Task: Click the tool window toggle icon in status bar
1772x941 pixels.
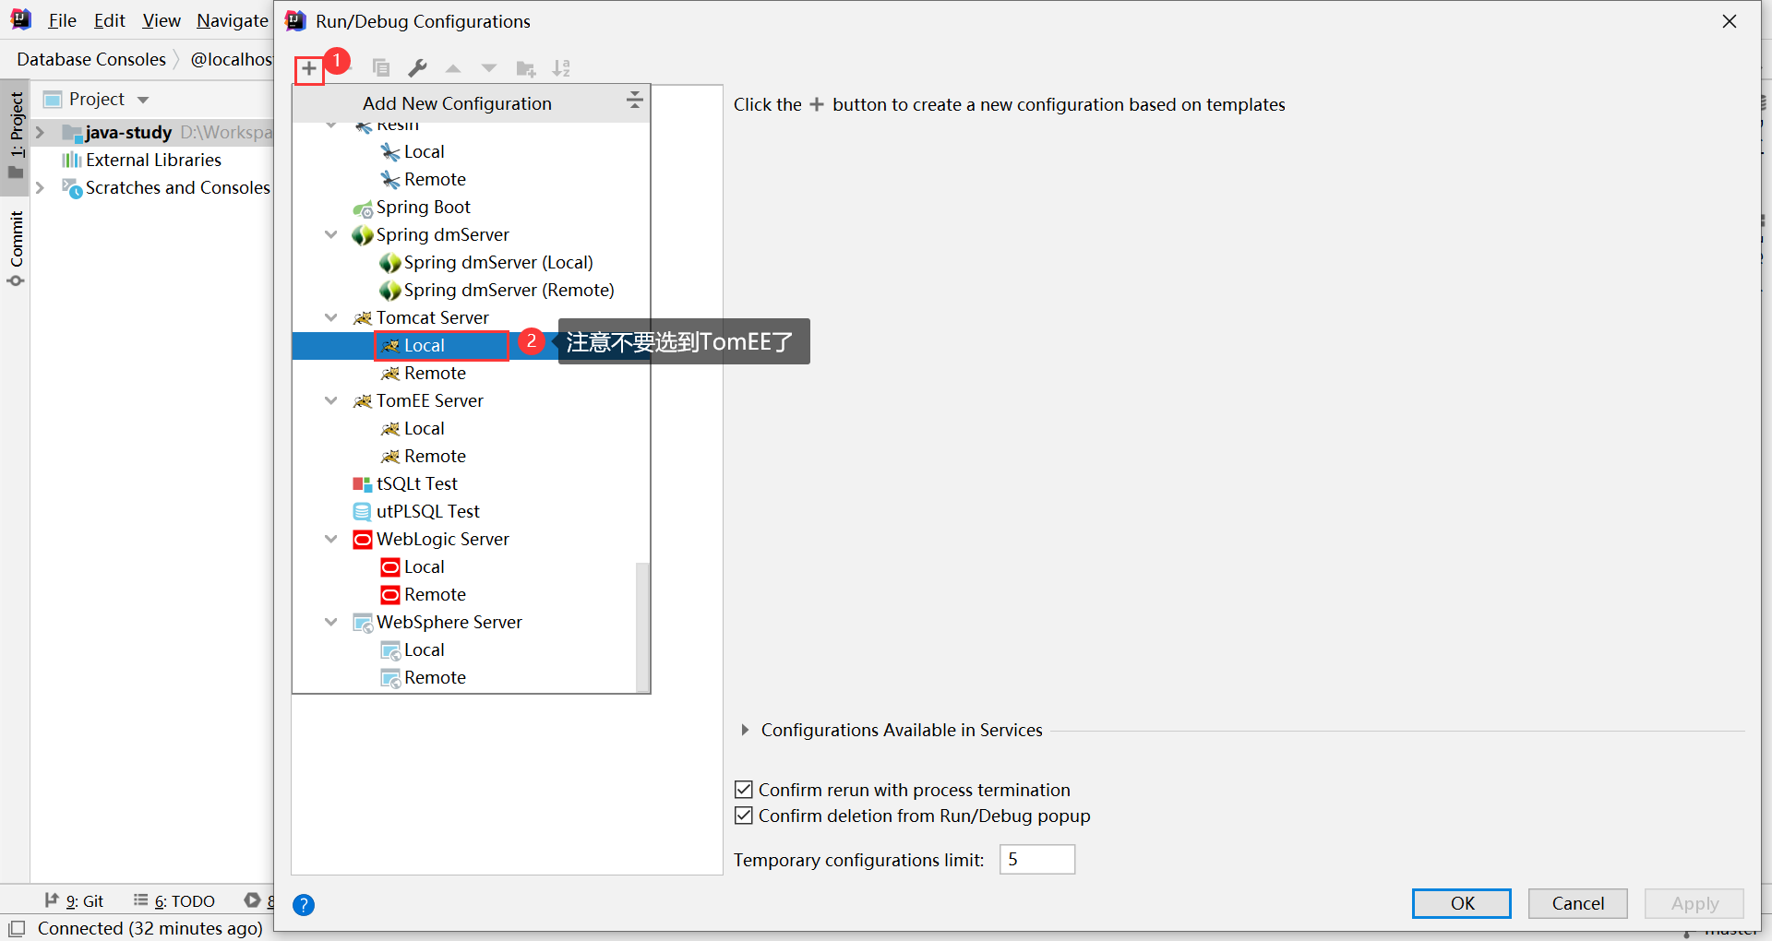Action: coord(17,928)
